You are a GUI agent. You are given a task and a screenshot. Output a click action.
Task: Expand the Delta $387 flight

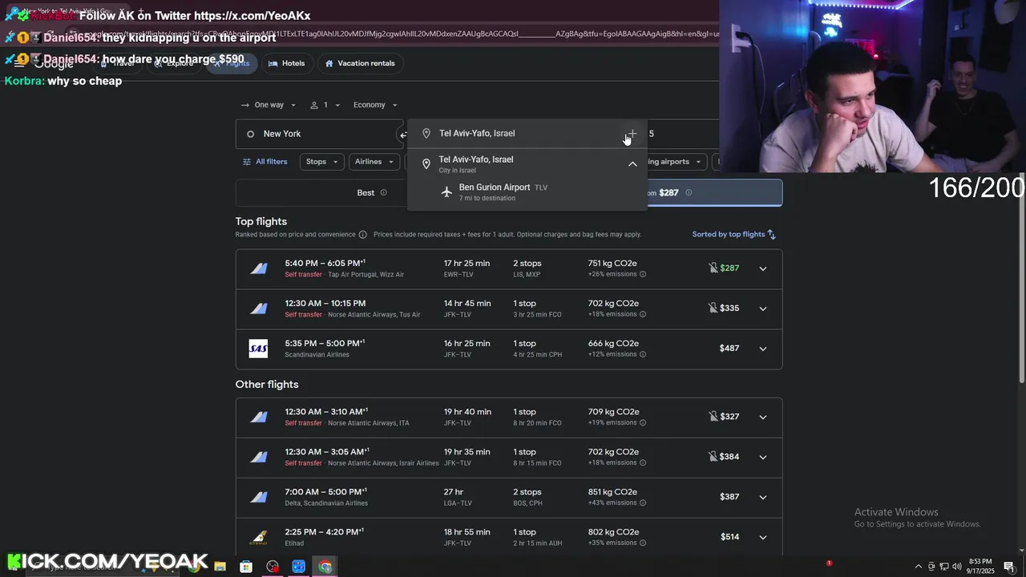coord(762,497)
